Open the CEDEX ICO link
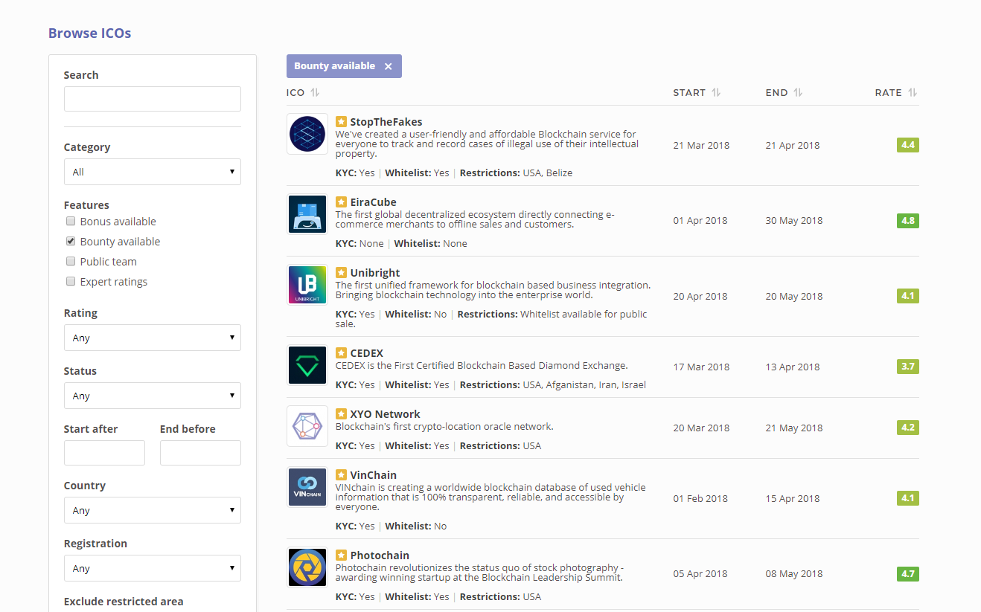981x612 pixels. [367, 353]
